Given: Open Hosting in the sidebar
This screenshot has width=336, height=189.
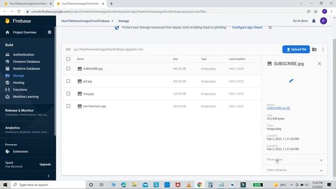Looking at the screenshot, I should (x=18, y=82).
